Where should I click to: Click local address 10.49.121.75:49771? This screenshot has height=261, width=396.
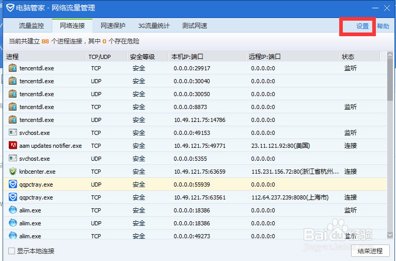(x=200, y=146)
